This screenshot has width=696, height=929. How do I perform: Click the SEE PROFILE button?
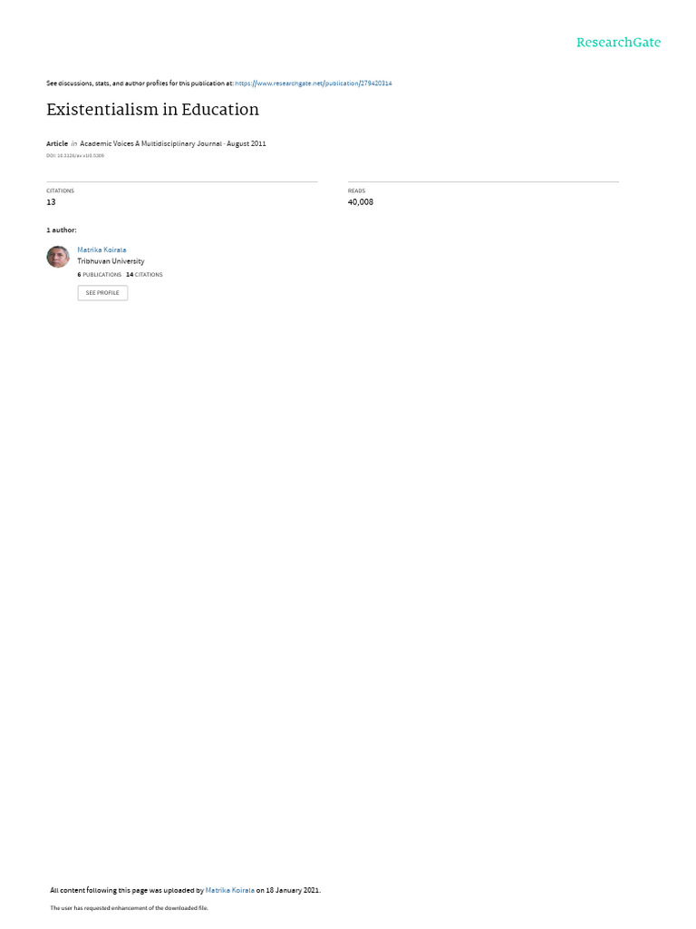[x=102, y=293]
